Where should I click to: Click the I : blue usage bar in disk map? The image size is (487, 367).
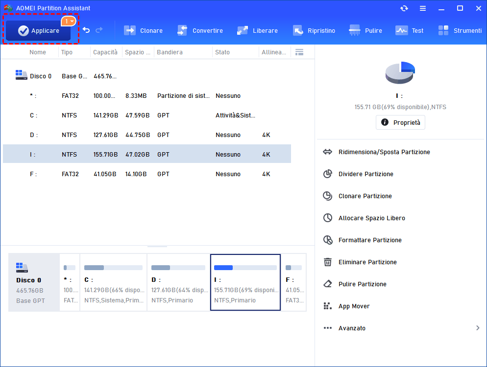point(245,268)
